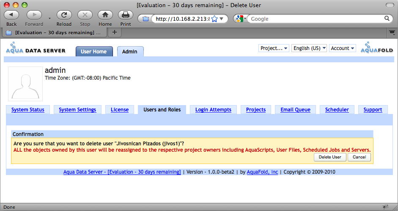Open the Support tab
Viewport: 398px width, 211px height.
(373, 110)
